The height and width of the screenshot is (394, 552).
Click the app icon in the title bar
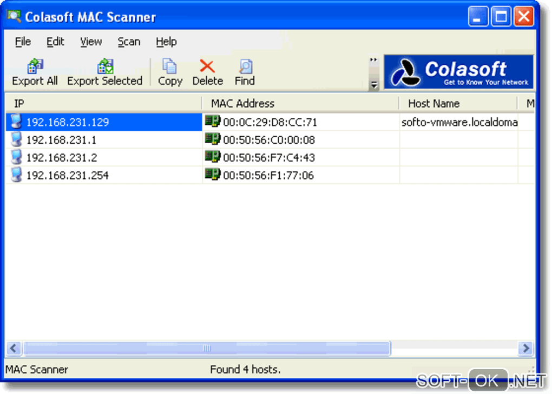[14, 16]
